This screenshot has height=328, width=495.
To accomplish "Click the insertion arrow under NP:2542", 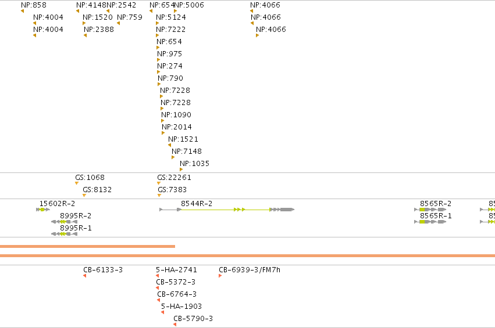I will pyautogui.click(x=108, y=11).
